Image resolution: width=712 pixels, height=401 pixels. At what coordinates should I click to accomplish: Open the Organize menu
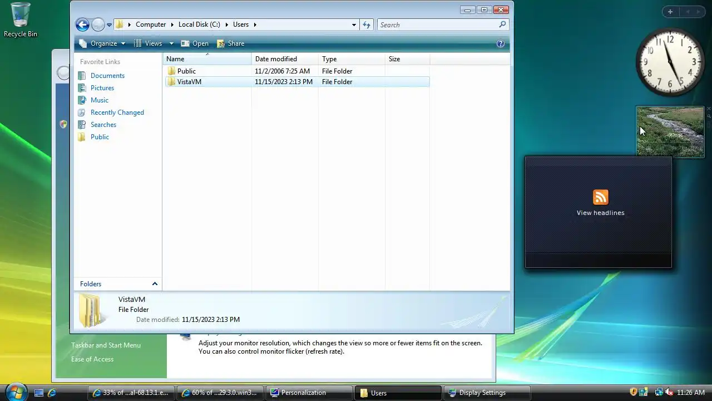[x=102, y=43]
